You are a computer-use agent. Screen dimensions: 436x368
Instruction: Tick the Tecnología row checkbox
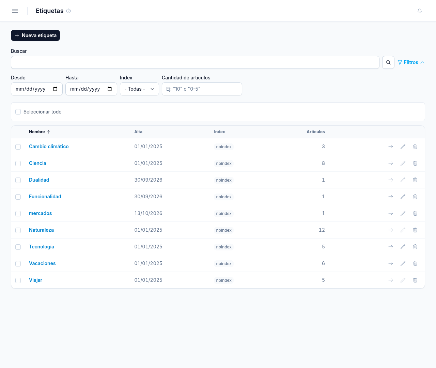click(x=18, y=247)
